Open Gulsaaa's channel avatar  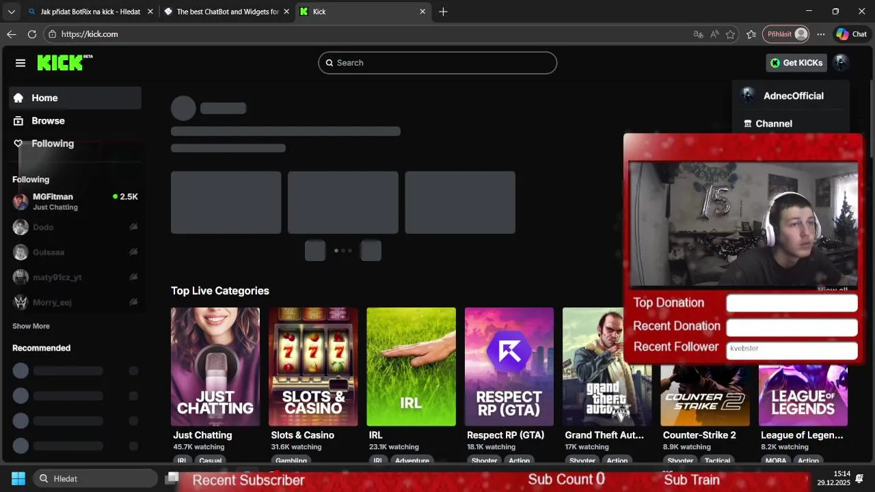tap(21, 252)
